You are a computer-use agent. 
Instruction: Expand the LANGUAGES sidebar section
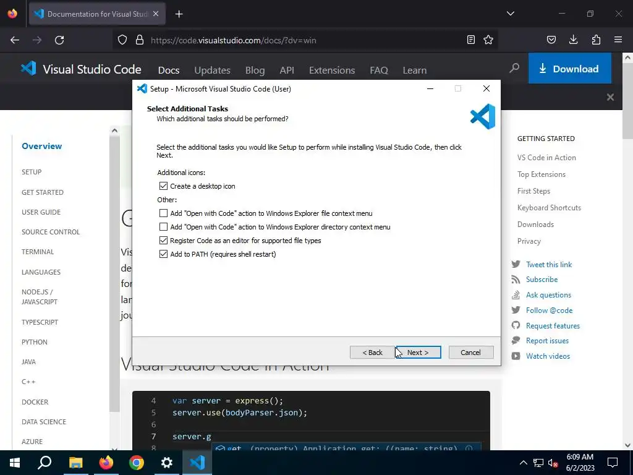41,272
